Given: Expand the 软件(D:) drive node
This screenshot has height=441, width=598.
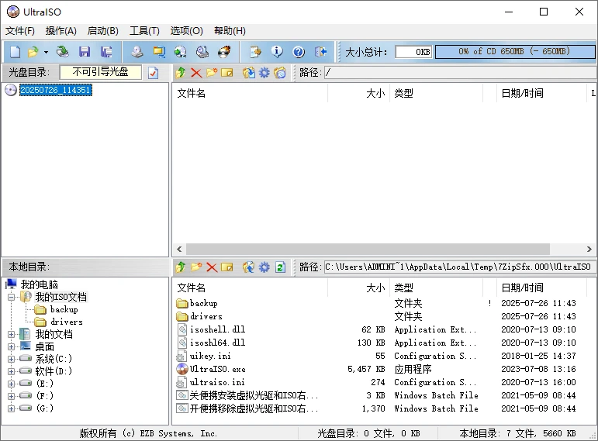Looking at the screenshot, I should [11, 371].
